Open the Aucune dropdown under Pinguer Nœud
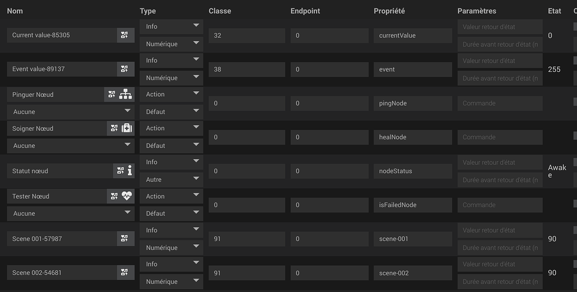This screenshot has height=292, width=577. (x=71, y=112)
